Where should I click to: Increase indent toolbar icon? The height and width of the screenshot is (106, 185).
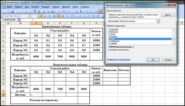pos(98,16)
